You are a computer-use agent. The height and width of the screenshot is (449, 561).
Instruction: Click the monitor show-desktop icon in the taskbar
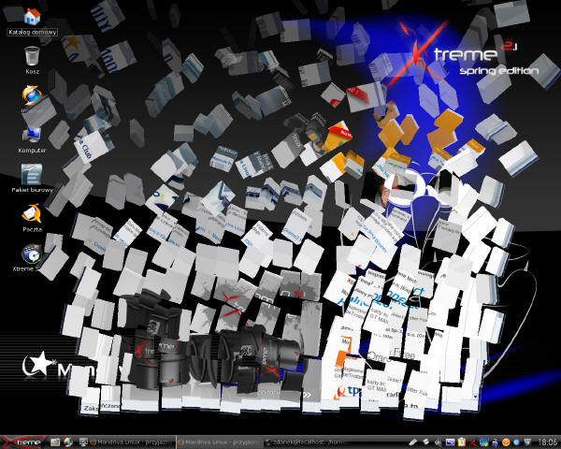[84, 442]
